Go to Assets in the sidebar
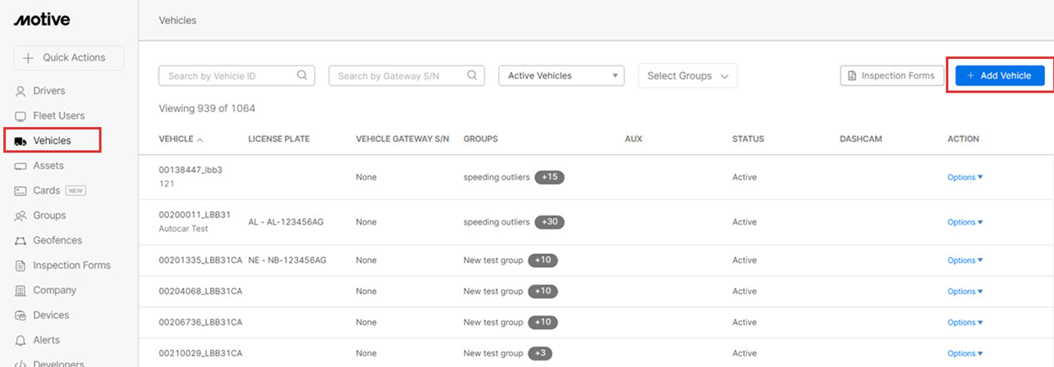The height and width of the screenshot is (367, 1054). click(x=48, y=165)
